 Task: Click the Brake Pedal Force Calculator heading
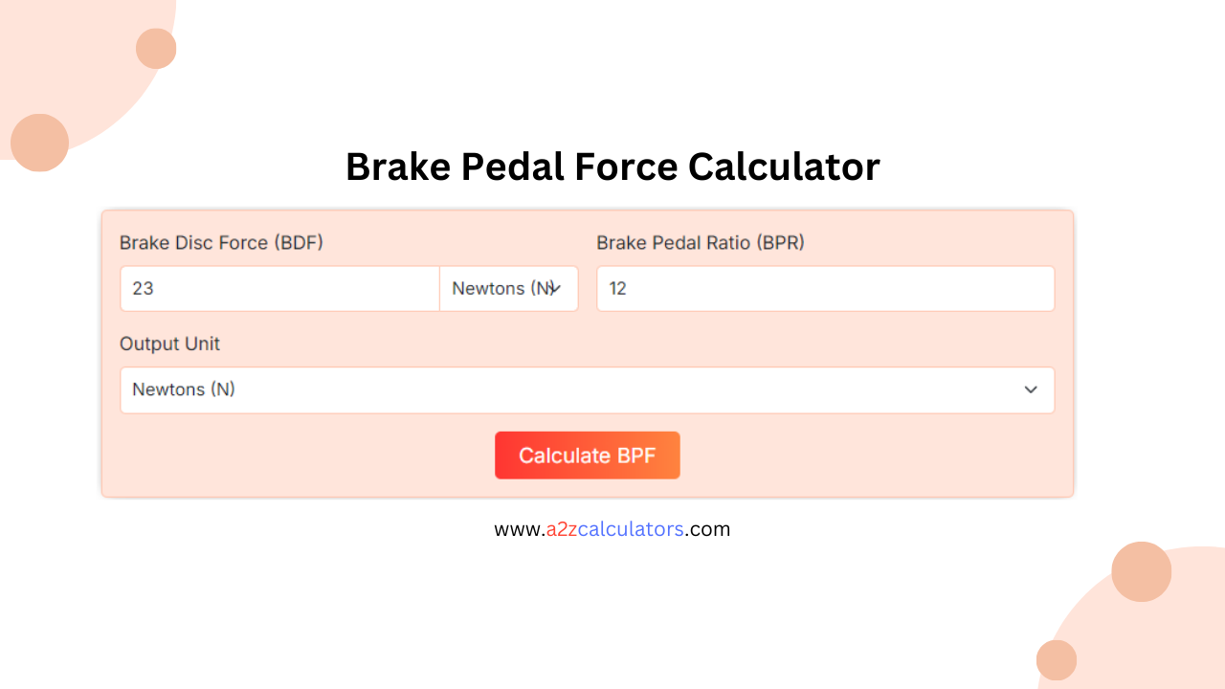612,167
